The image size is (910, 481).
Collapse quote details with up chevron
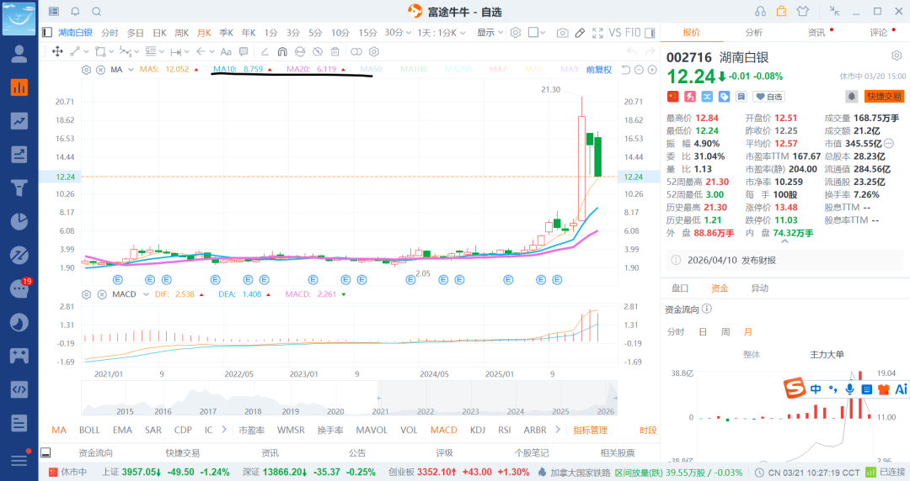[x=784, y=241]
